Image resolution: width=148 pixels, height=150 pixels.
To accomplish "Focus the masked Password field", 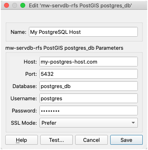I will click(89, 110).
